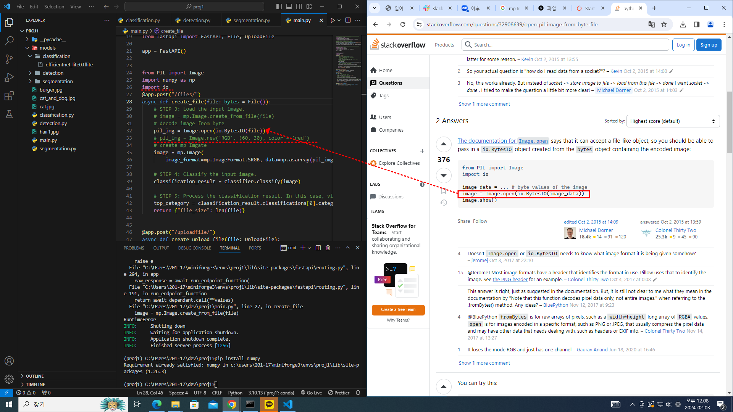This screenshot has width=733, height=412.
Task: Open the Extensions view
Action: point(9,96)
